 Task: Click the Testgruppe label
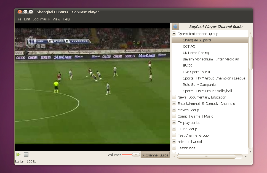coord(186,148)
